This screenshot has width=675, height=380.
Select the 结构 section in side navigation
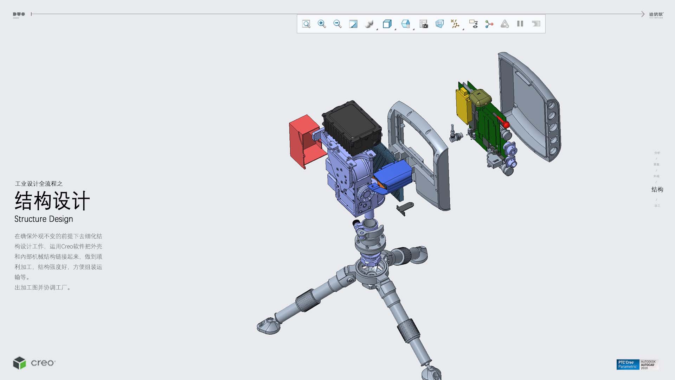pyautogui.click(x=657, y=190)
